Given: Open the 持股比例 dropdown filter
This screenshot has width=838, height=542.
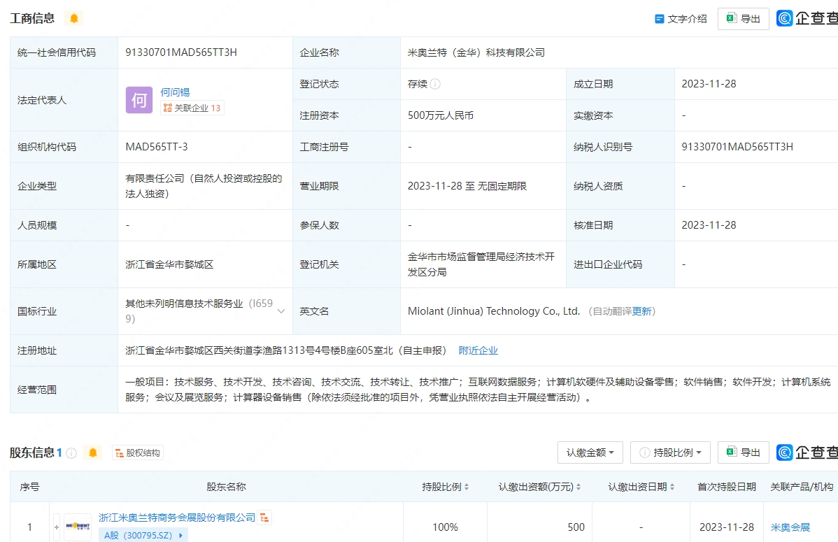Looking at the screenshot, I should click(670, 452).
